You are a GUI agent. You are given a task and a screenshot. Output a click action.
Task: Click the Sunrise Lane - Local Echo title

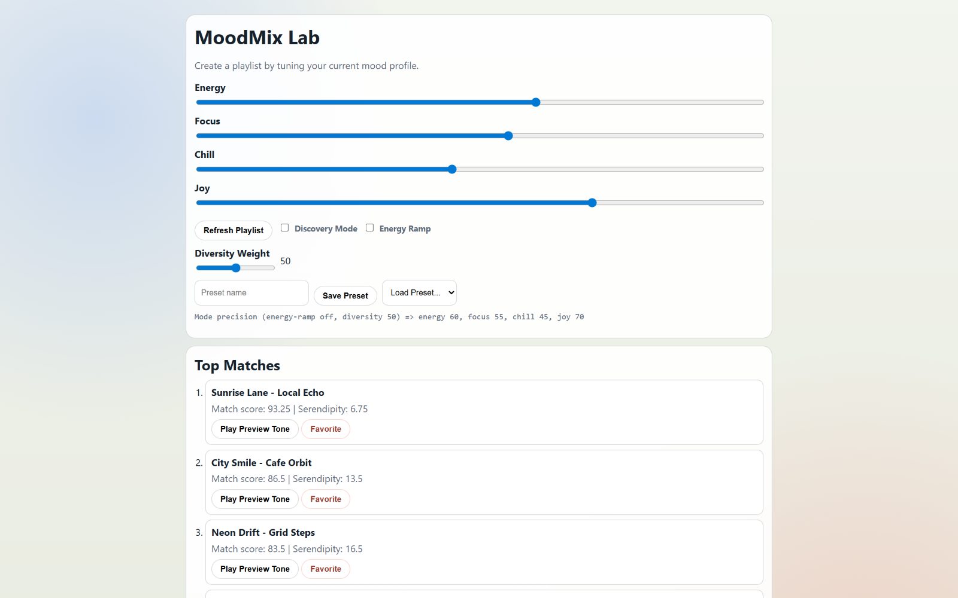coord(268,393)
